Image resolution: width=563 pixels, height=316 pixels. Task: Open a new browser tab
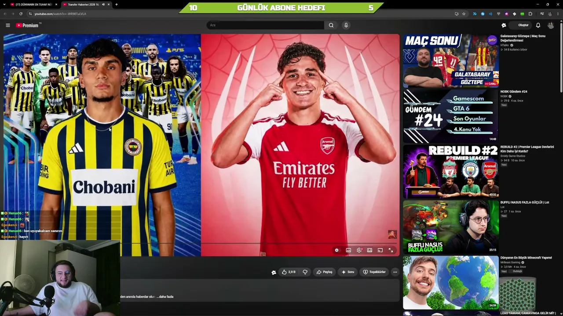click(117, 4)
